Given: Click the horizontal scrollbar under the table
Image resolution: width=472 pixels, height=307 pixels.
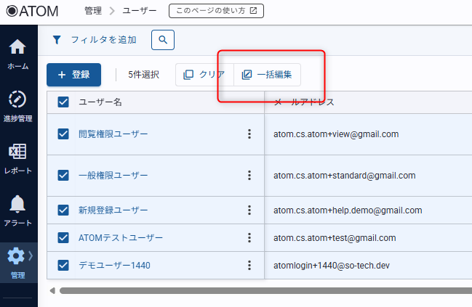Looking at the screenshot, I should [262, 290].
